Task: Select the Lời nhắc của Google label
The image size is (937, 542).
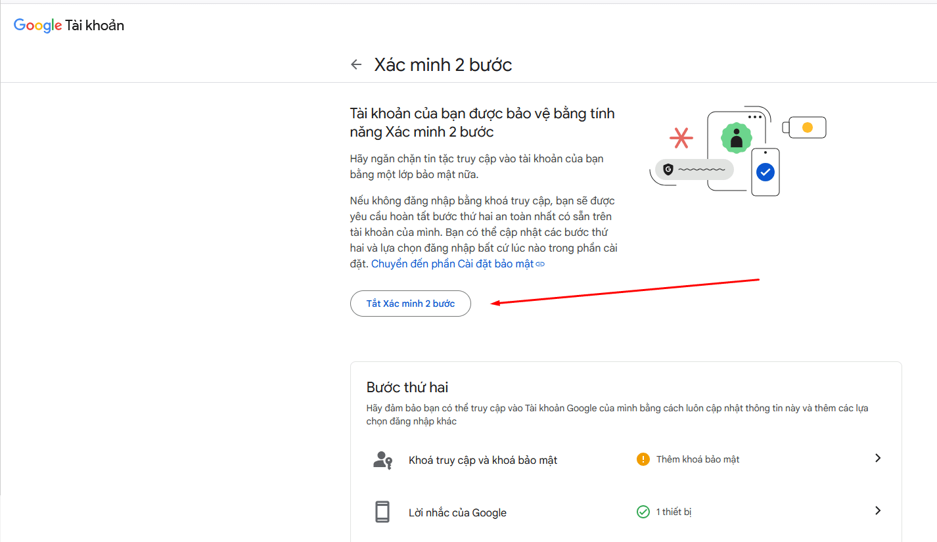Action: 457,513
